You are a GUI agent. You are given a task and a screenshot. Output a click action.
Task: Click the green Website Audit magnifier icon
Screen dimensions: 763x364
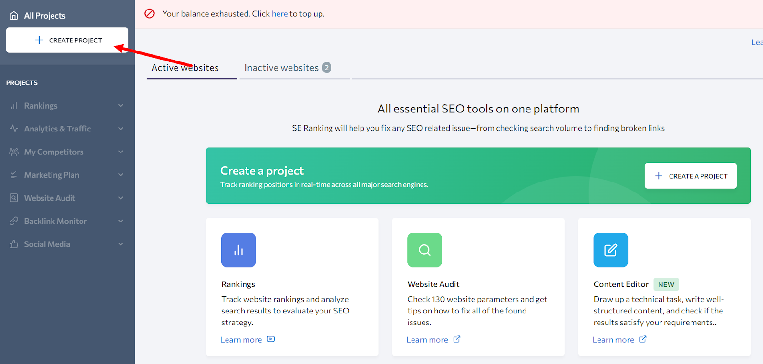(424, 250)
